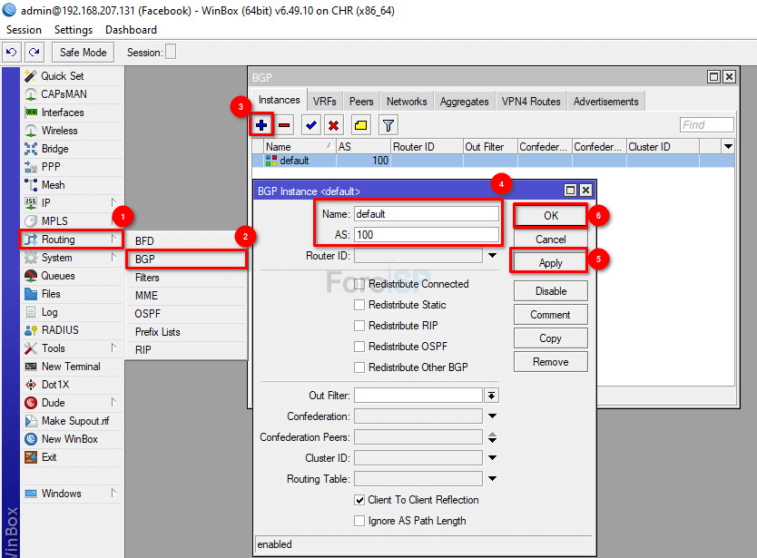Click the blue checkmark Enable icon
Image resolution: width=757 pixels, height=558 pixels.
click(311, 125)
